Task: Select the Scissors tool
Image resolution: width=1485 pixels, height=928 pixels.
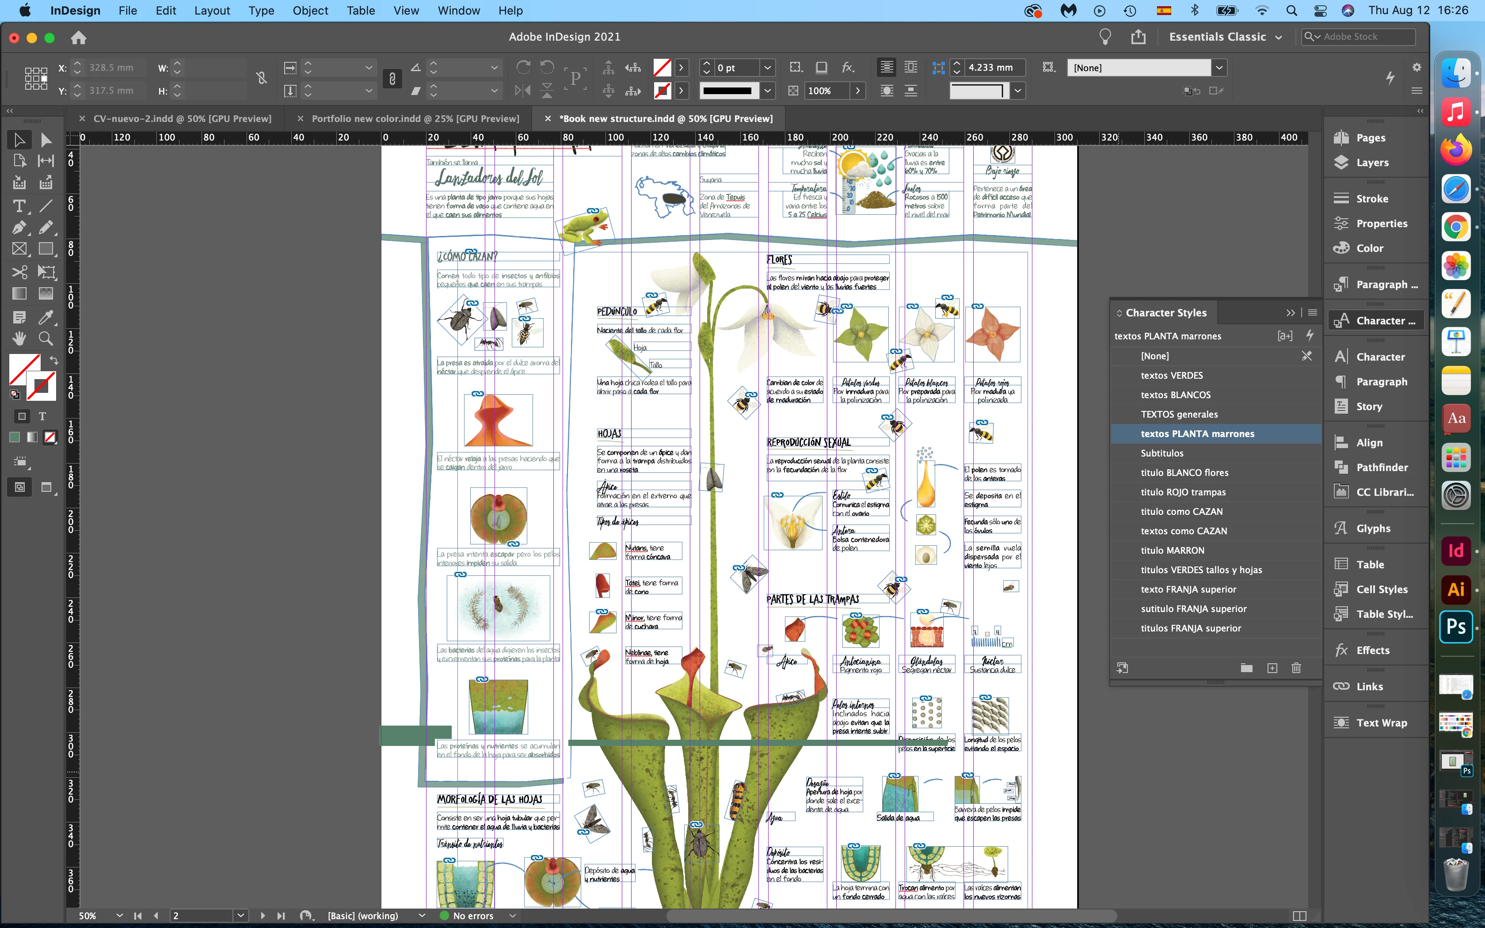Action: coord(19,272)
